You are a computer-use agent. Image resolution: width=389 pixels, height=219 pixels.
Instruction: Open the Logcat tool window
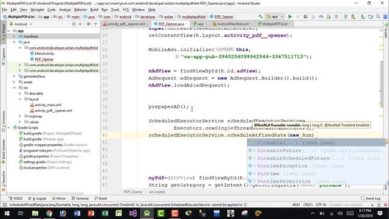(37, 198)
